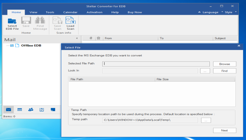Viewport: 246px width, 140px height.
Task: Click the Select EDB File icon
Action: point(12,21)
